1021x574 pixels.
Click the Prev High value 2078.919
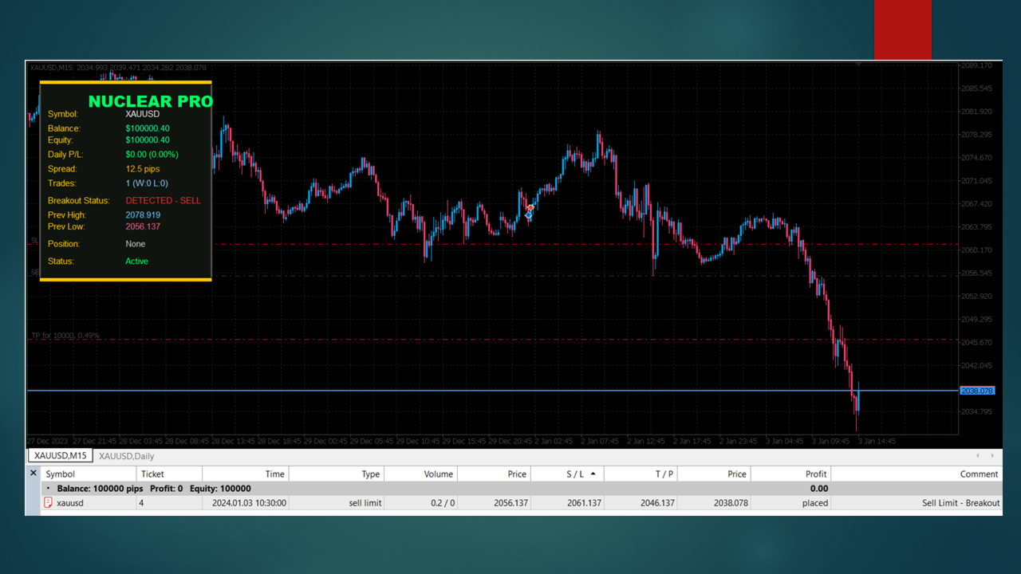(x=143, y=215)
